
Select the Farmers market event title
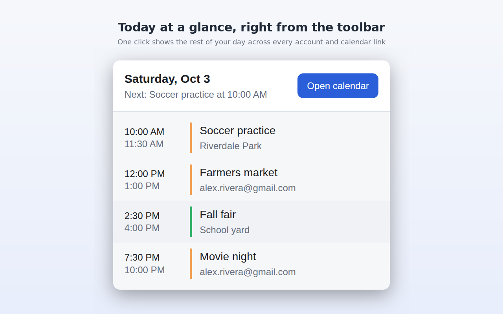[x=239, y=173]
